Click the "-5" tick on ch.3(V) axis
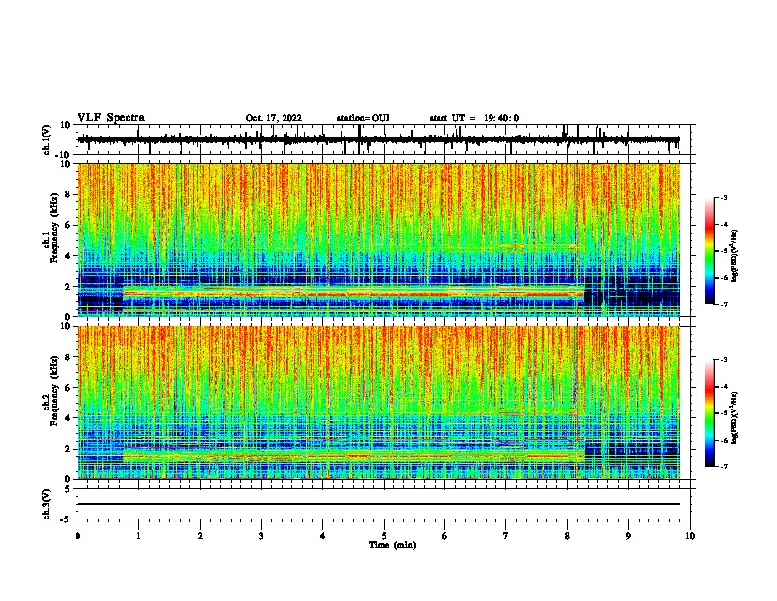 pos(66,519)
